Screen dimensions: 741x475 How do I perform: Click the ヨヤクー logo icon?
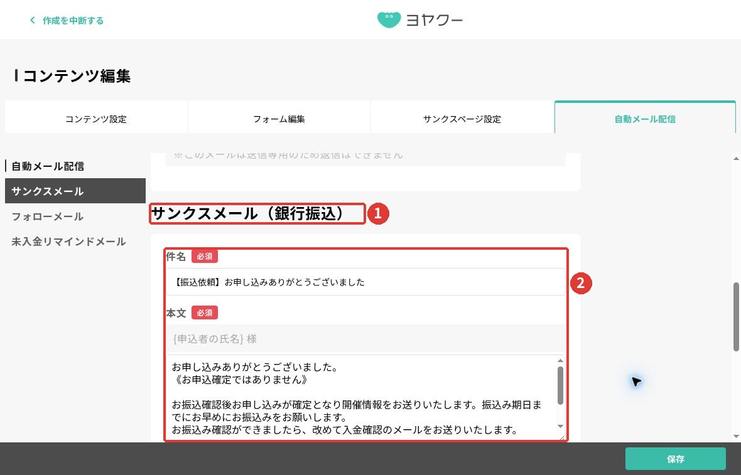[389, 20]
